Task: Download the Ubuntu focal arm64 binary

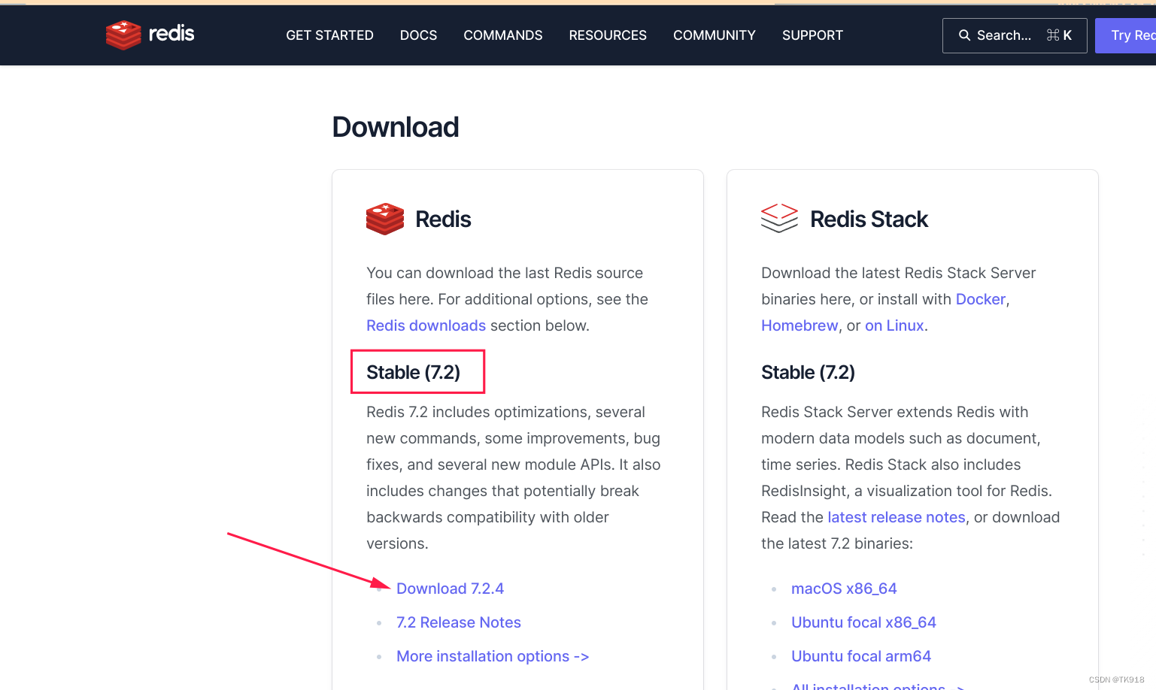Action: coord(861,656)
